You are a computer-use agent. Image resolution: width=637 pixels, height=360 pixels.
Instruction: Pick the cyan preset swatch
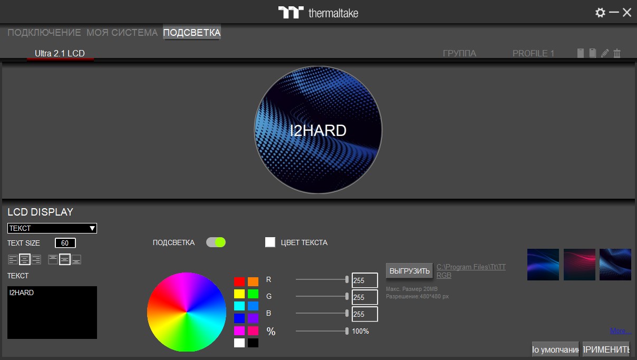tap(239, 306)
